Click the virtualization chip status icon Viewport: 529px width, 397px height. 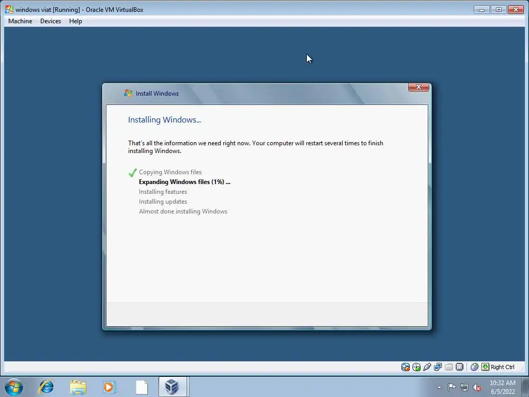pyautogui.click(x=459, y=367)
